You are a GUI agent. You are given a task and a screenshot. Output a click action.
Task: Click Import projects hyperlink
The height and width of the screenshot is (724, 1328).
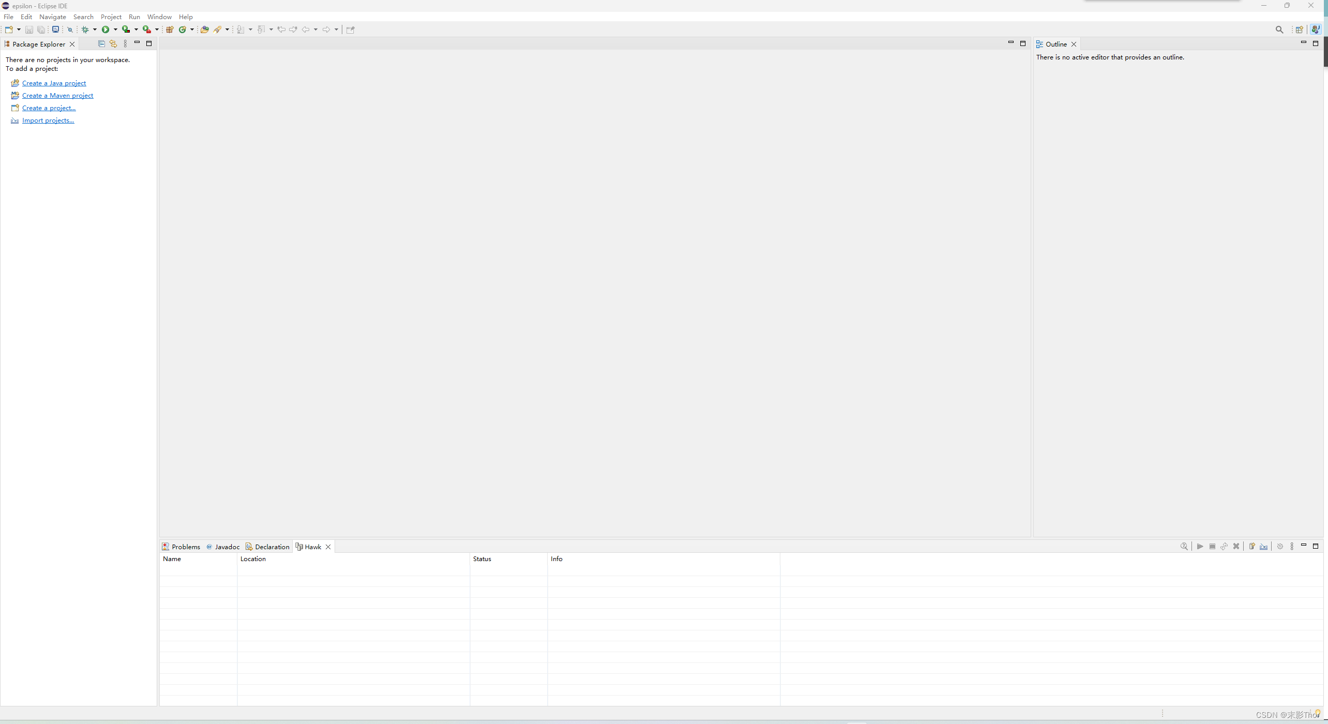coord(49,120)
